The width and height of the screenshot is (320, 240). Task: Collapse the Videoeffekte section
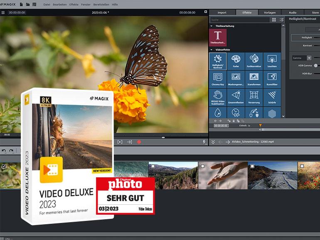click(x=211, y=50)
